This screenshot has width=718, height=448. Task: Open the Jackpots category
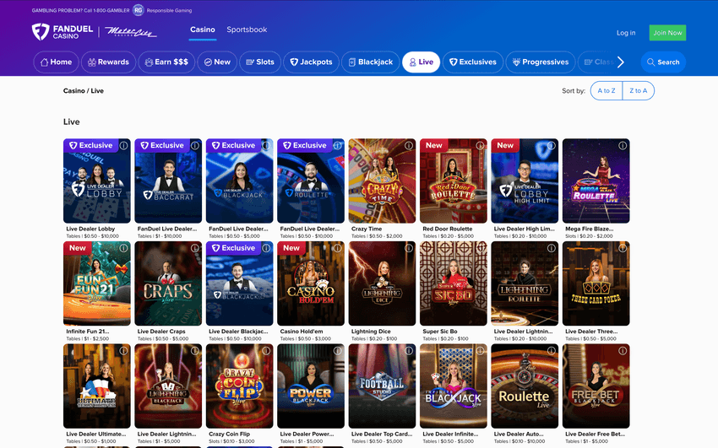click(x=312, y=62)
